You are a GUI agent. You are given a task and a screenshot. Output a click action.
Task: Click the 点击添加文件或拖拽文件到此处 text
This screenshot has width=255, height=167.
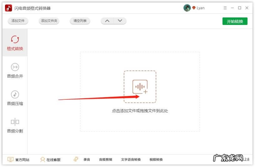pos(140,111)
